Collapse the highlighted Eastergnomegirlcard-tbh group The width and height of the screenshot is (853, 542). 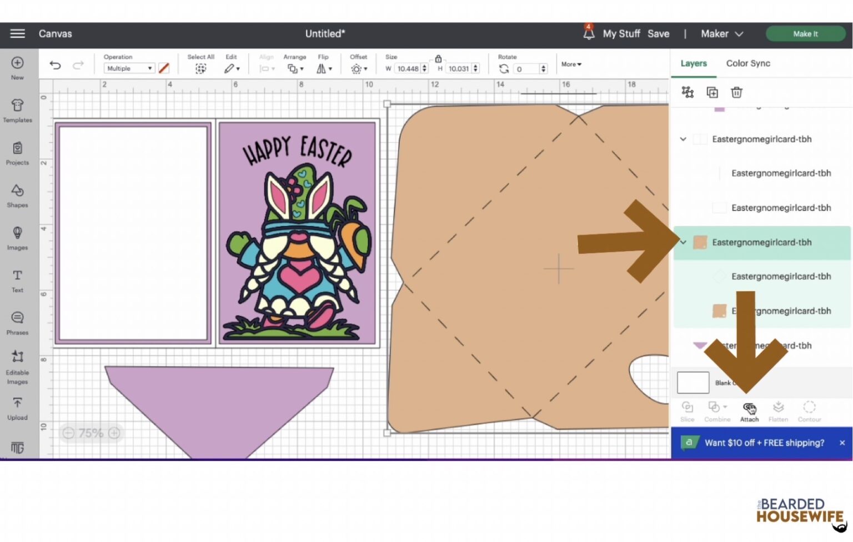tap(683, 243)
